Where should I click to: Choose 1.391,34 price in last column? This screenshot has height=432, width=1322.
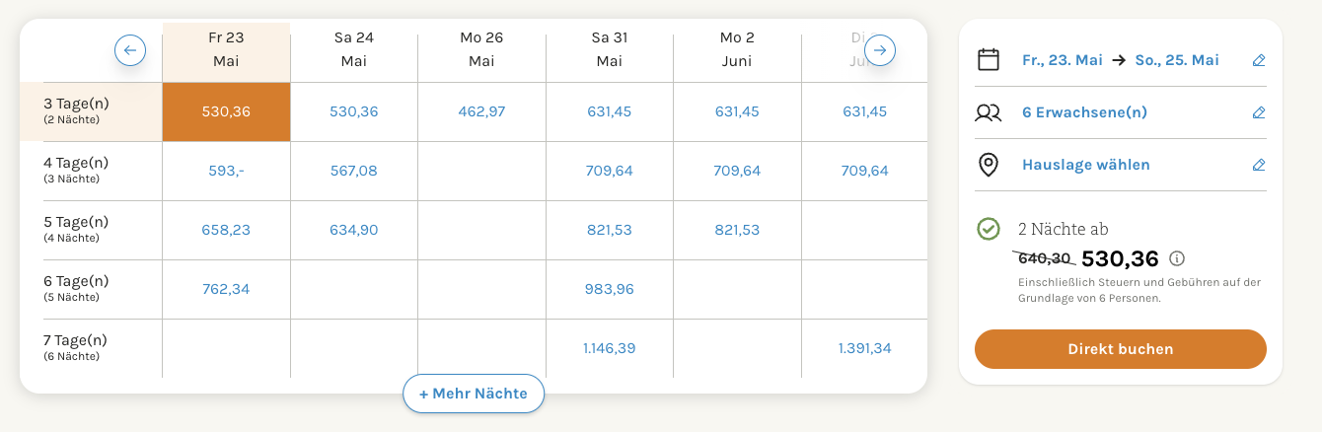(865, 348)
